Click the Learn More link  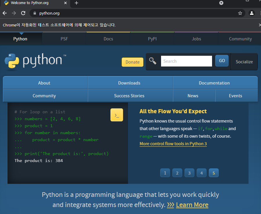192,205
